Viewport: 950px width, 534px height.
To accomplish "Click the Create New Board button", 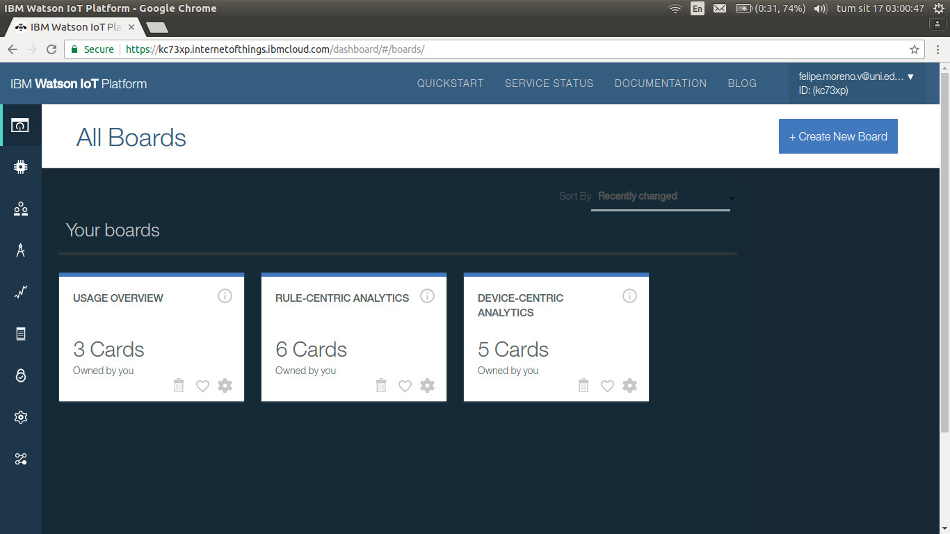I will tap(838, 136).
